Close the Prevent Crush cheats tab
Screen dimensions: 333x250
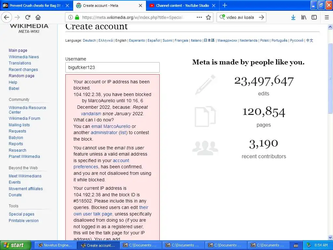67,6
